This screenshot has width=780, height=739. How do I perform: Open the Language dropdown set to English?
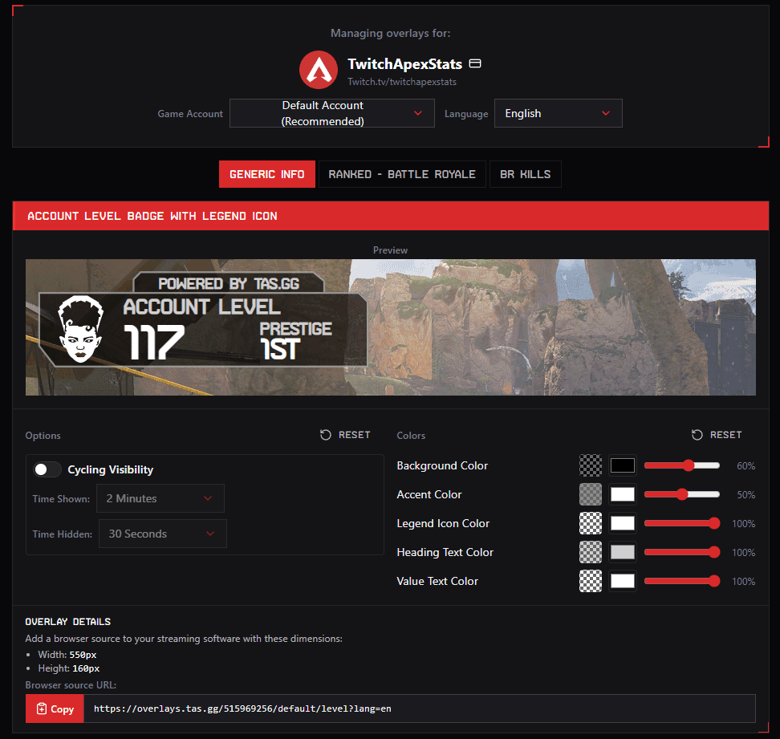pos(559,113)
